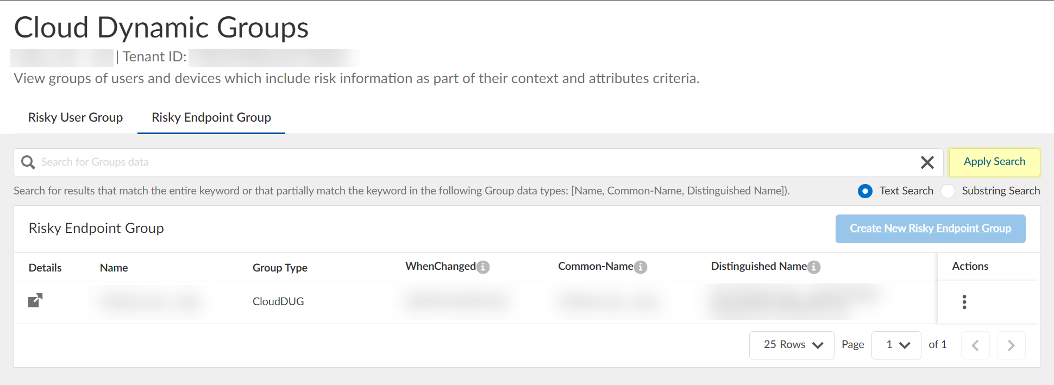Expand the 25 Rows dropdown
The width and height of the screenshot is (1054, 385).
pos(792,345)
